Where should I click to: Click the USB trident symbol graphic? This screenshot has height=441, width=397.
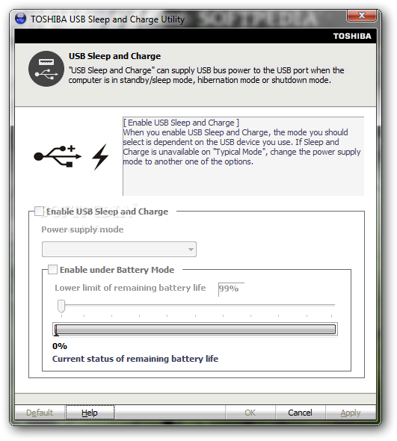coord(58,156)
